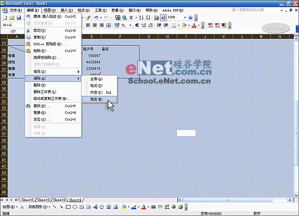Save the workbook with floppy disk icon
This screenshot has width=299, height=216.
tap(19, 18)
